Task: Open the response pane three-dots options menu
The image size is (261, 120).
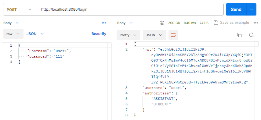Action: point(256,23)
